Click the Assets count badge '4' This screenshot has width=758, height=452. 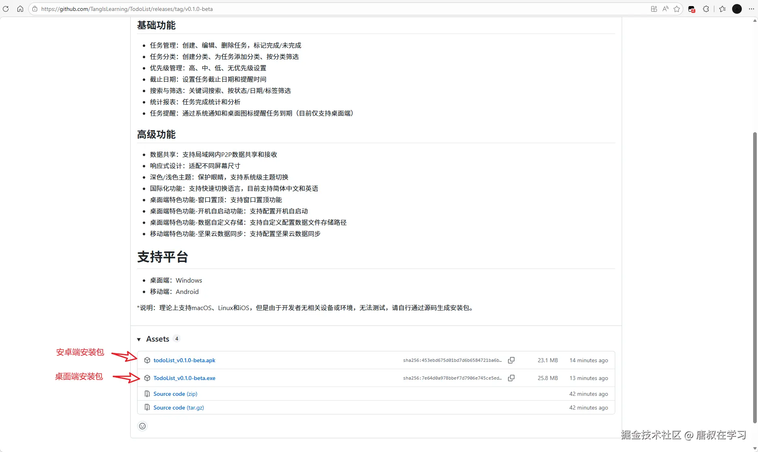pyautogui.click(x=176, y=339)
